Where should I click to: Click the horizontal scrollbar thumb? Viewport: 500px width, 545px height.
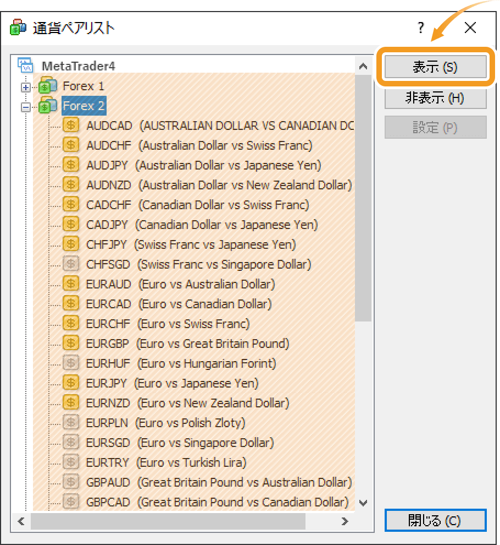(x=168, y=521)
